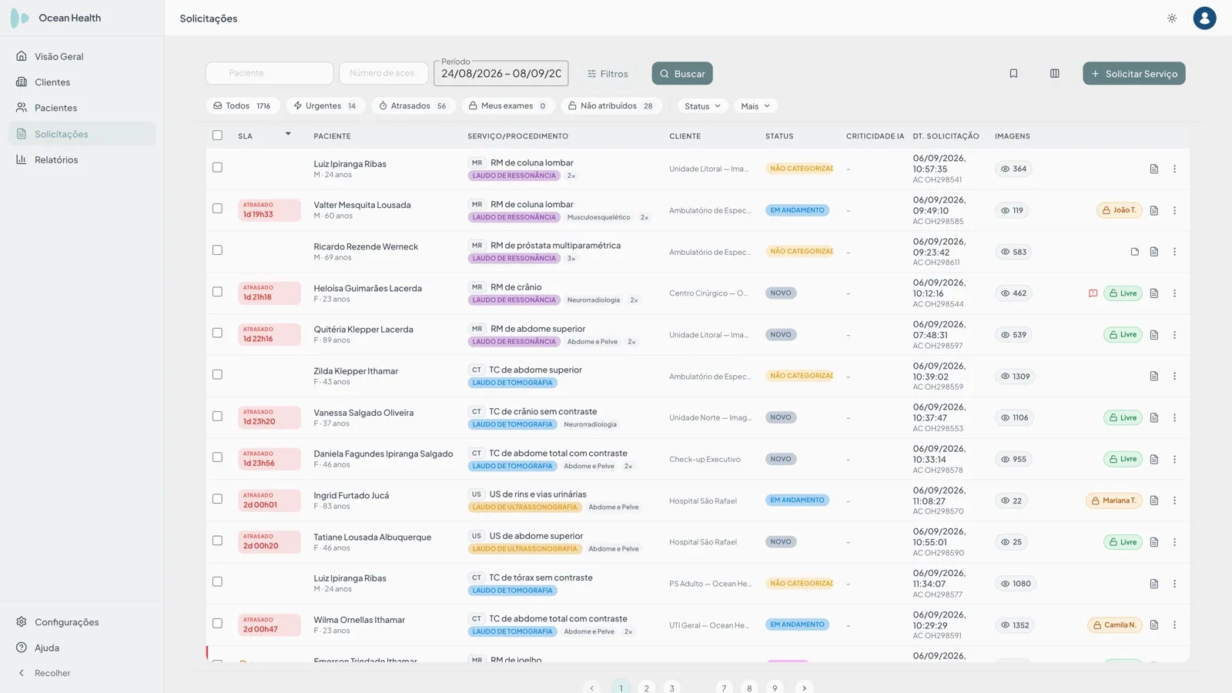This screenshot has height=693, width=1232.
Task: Check the row of Heloísa Guimarães Lacerda
Action: tap(217, 292)
